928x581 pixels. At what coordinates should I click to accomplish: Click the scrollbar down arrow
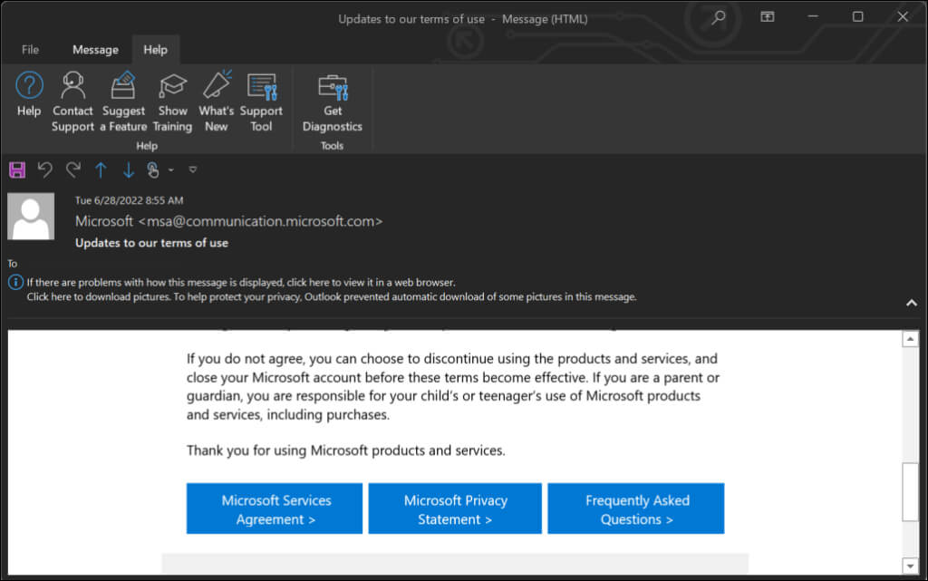point(910,566)
